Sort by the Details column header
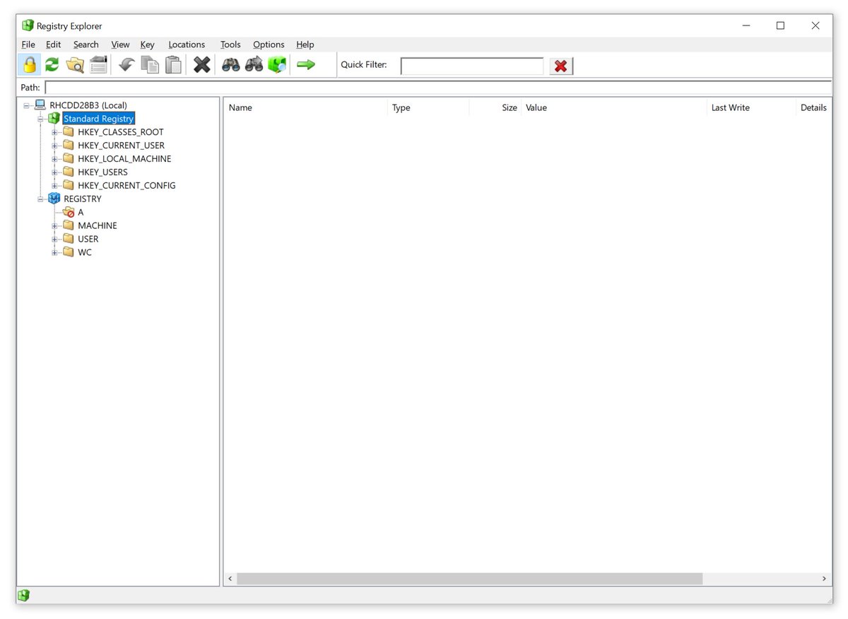This screenshot has width=848, height=619. [x=814, y=107]
